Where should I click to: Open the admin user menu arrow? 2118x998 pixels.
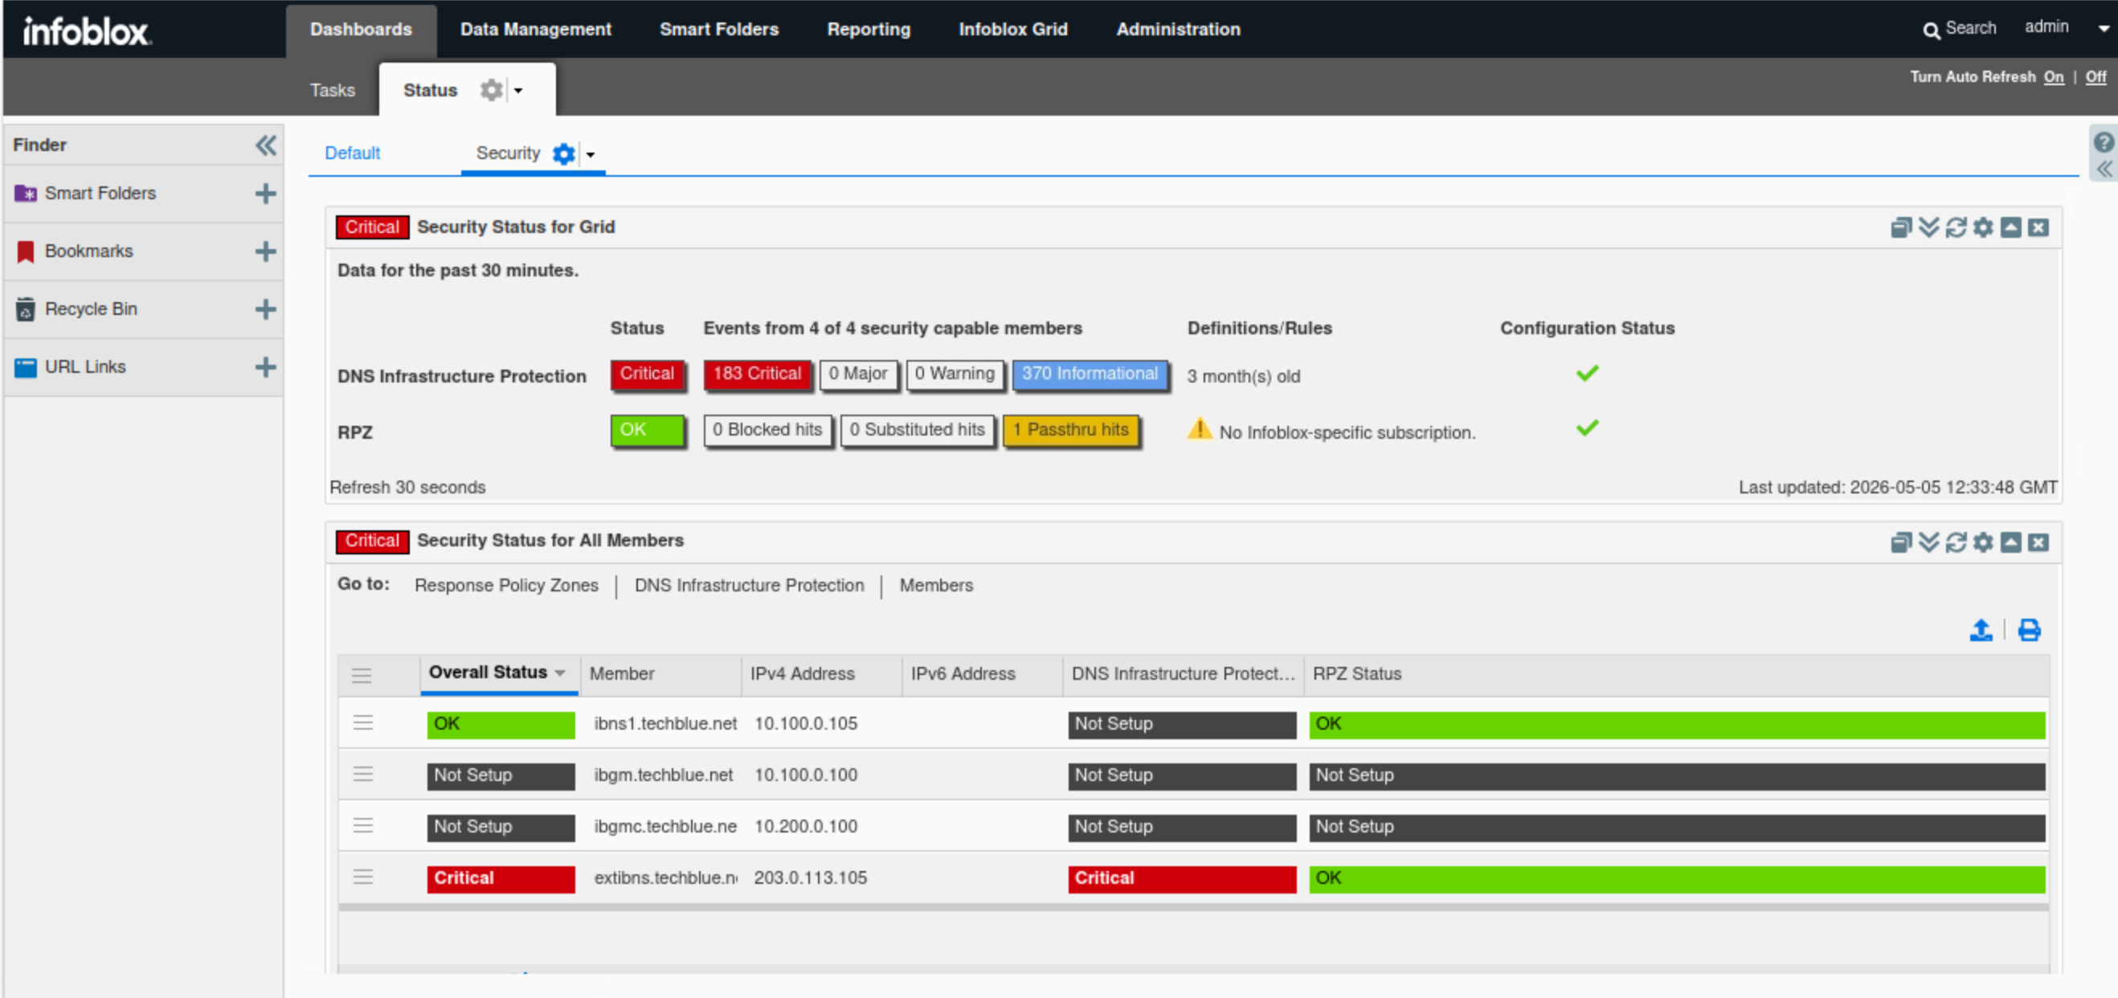pos(2104,29)
